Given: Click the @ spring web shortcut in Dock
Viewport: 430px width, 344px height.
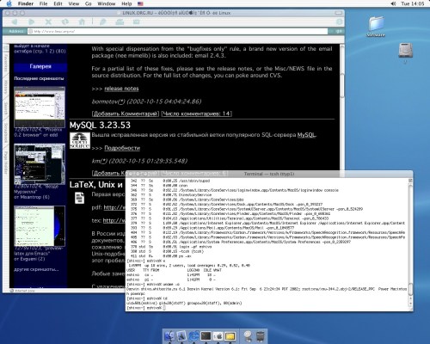Looking at the screenshot, I should click(x=248, y=336).
